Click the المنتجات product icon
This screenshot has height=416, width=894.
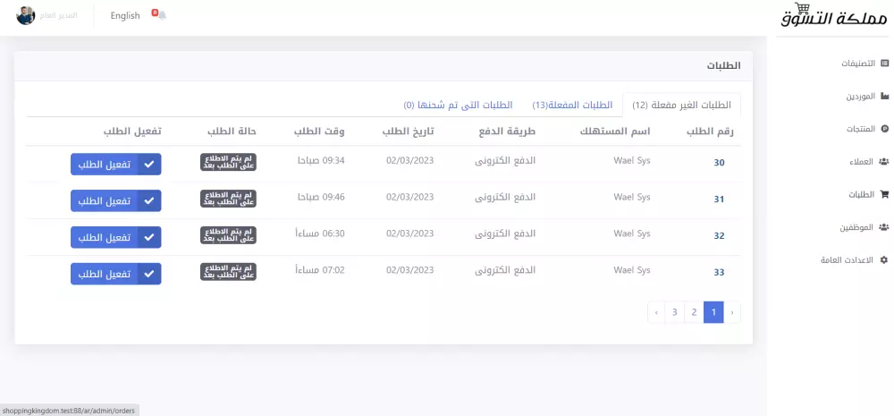[x=885, y=129]
